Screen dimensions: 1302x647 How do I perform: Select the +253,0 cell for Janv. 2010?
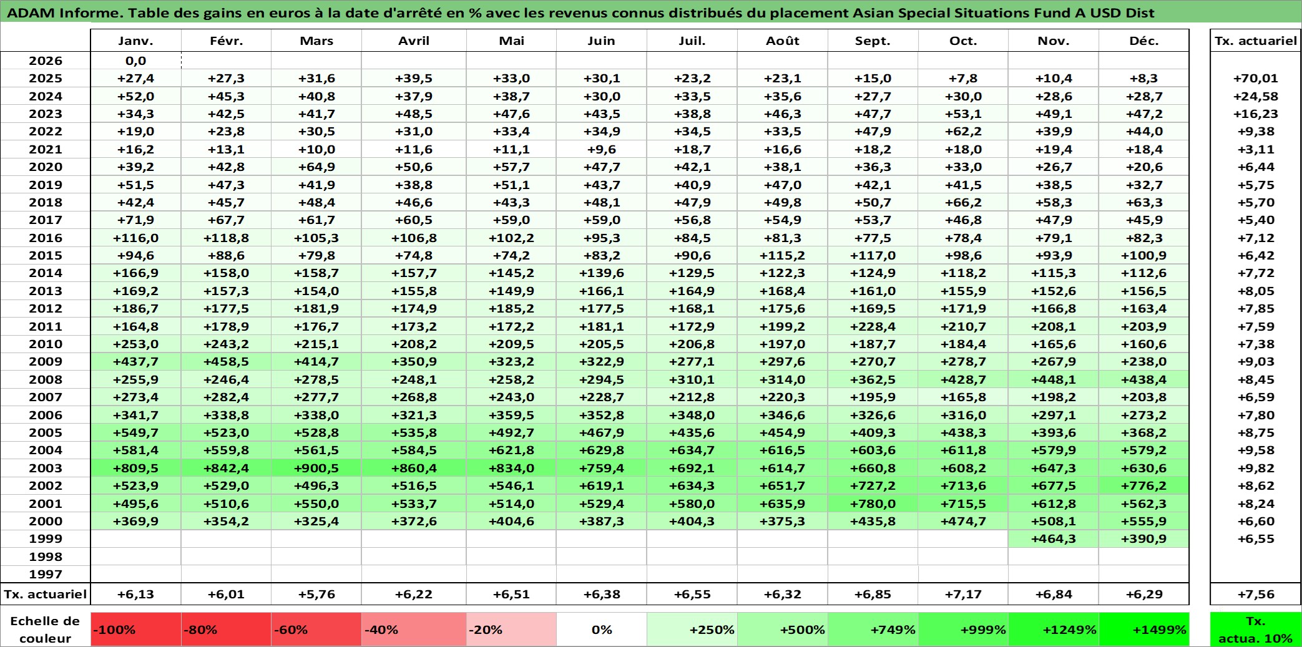coord(136,344)
